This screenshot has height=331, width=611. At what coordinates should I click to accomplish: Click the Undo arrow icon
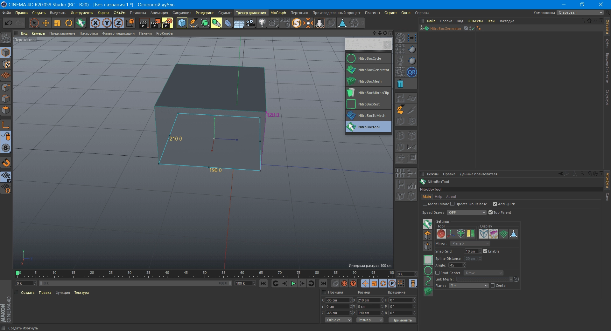point(9,23)
